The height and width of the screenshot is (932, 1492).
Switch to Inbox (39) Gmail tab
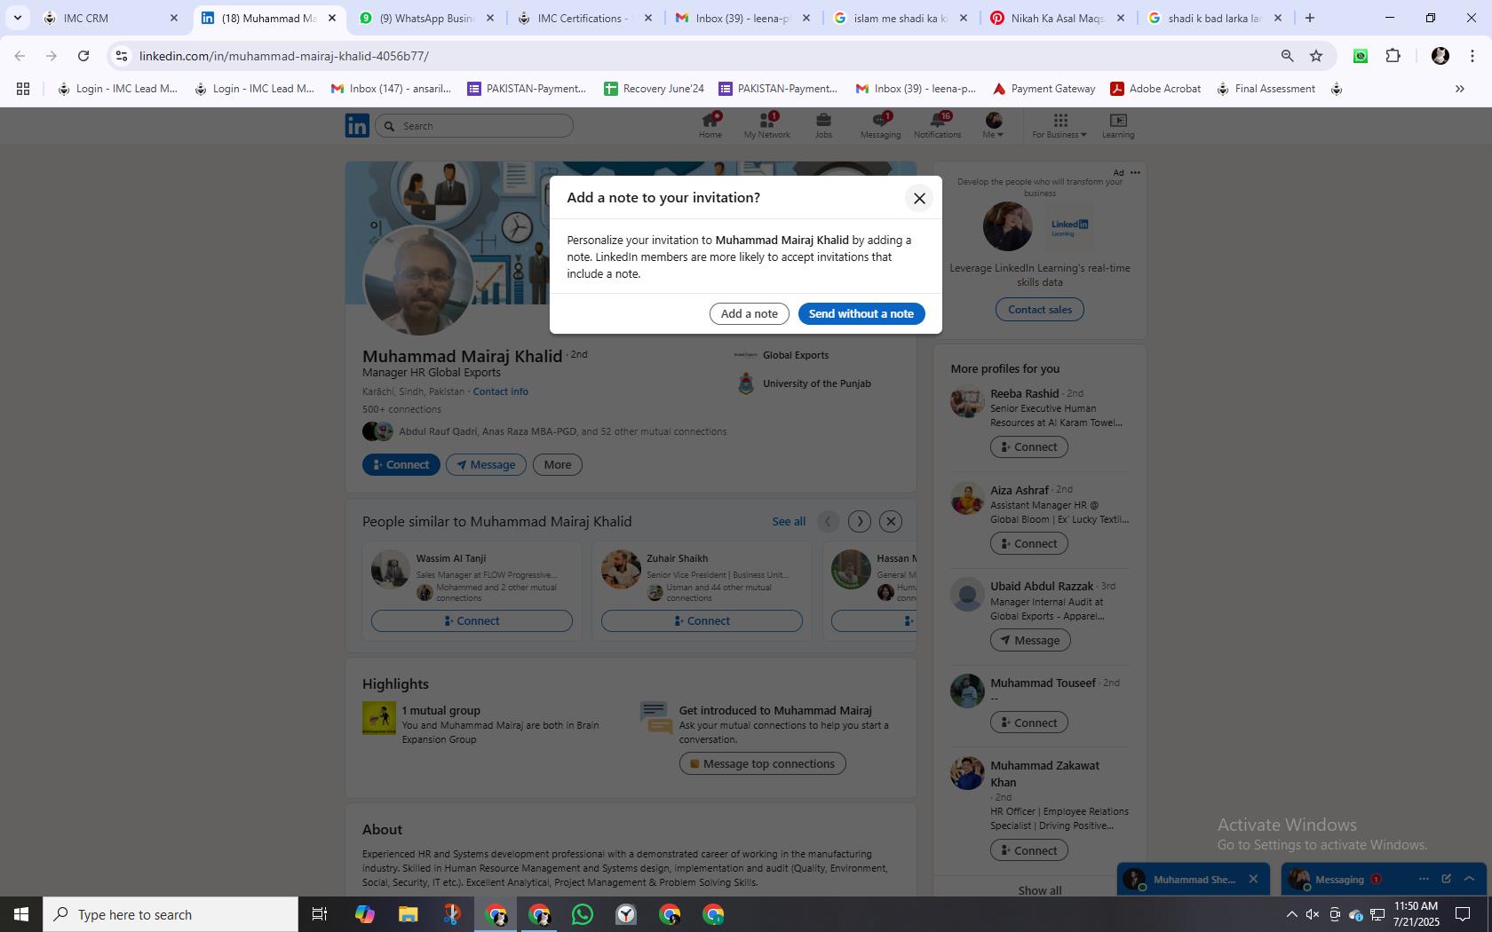click(743, 18)
